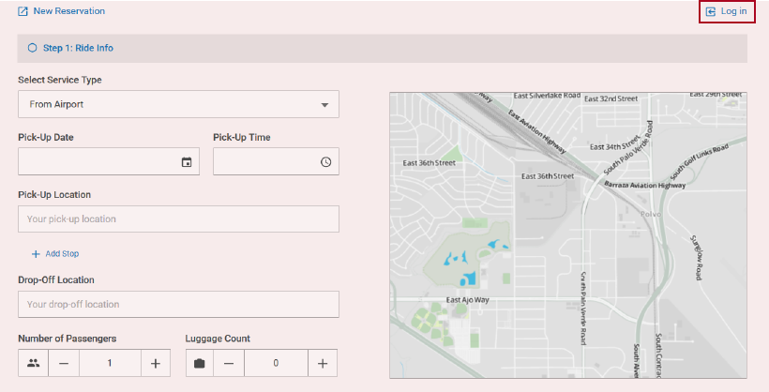Click the Select Service Type label
The width and height of the screenshot is (769, 392).
[x=60, y=80]
